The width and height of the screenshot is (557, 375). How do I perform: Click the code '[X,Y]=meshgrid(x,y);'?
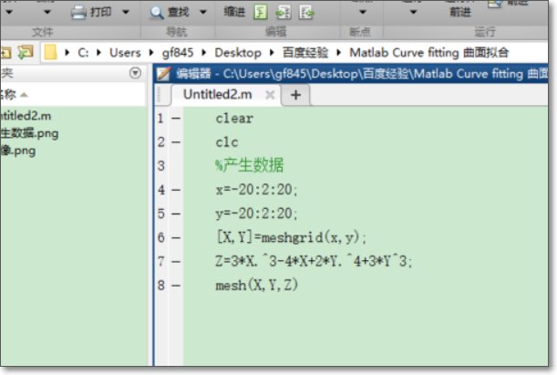[292, 237]
